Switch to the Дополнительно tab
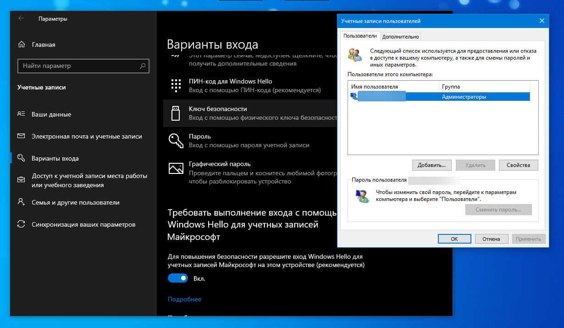The width and height of the screenshot is (564, 328). [x=400, y=37]
